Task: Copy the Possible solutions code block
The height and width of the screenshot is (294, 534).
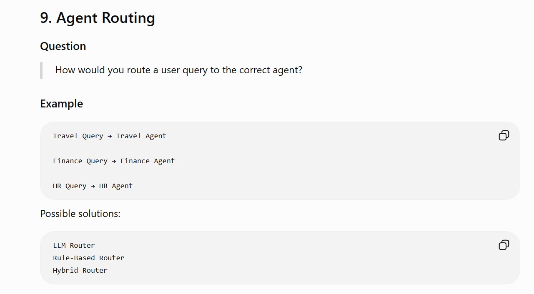Action: point(504,245)
